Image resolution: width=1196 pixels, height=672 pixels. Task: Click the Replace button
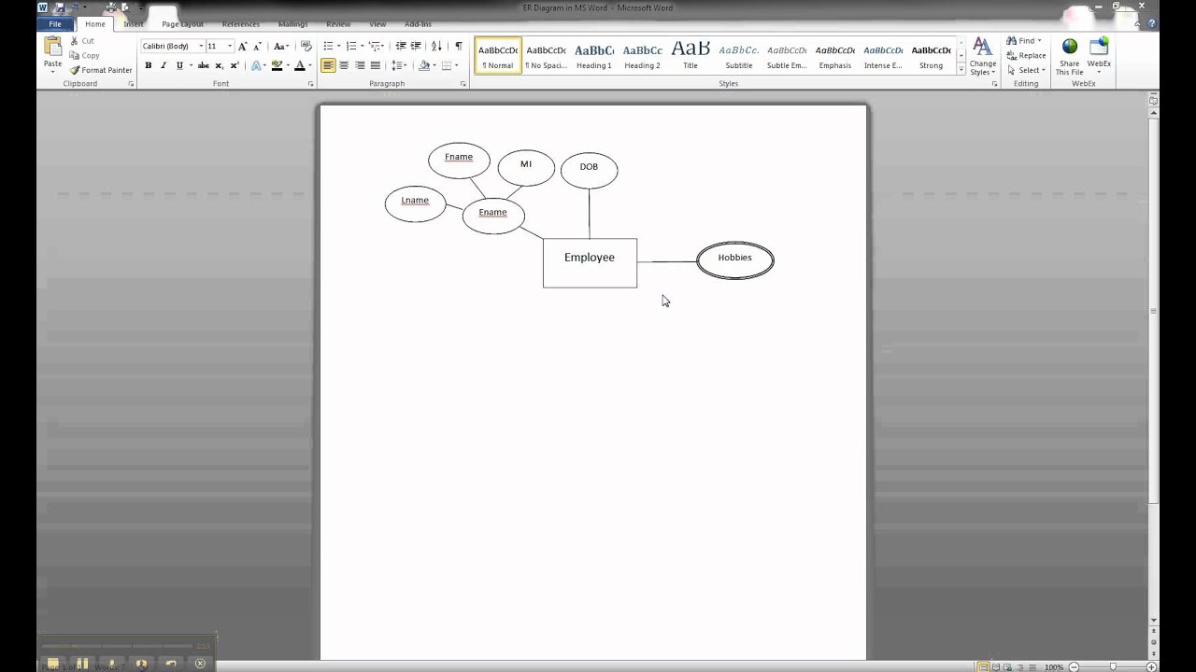(1026, 55)
